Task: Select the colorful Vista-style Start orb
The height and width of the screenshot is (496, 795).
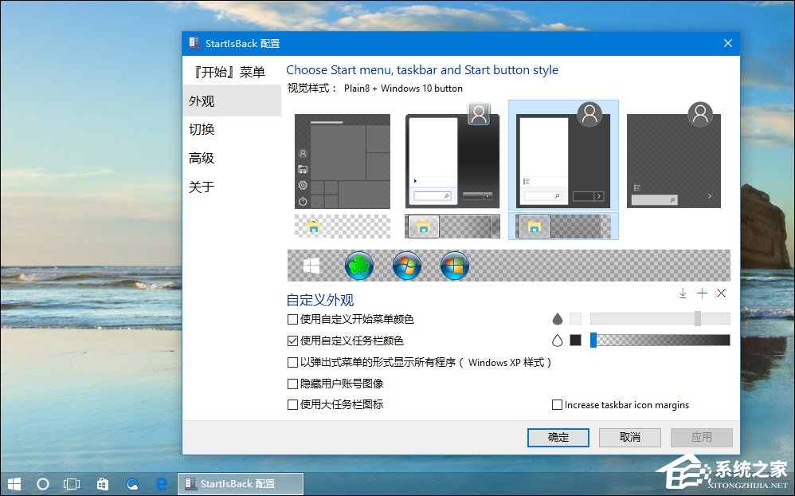Action: [x=455, y=265]
